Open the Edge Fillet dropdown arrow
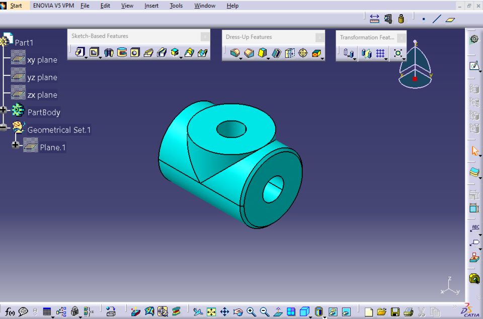 240,58
